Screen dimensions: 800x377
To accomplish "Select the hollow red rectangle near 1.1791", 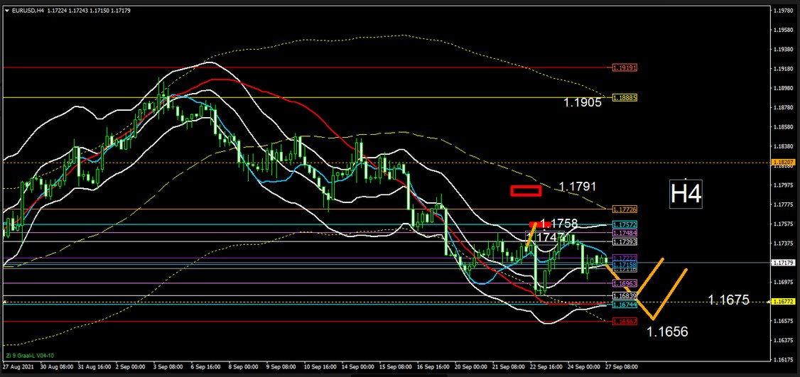I will coord(526,190).
